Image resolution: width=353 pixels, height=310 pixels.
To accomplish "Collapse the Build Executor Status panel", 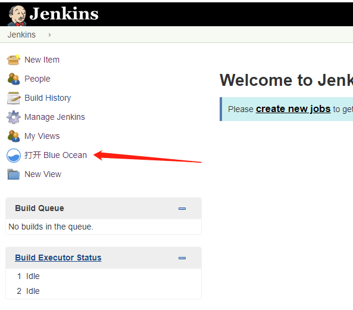I will coord(182,258).
